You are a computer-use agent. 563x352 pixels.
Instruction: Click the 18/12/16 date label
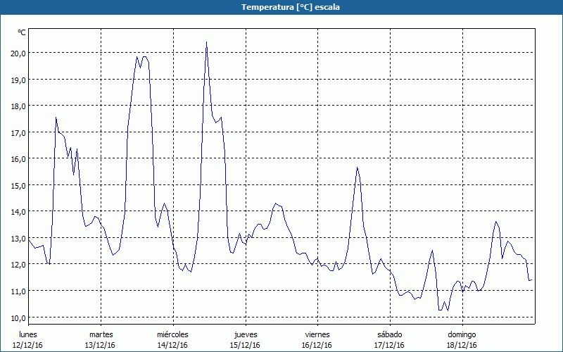(x=462, y=345)
